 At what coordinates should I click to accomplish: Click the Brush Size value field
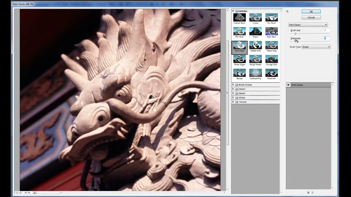pyautogui.click(x=326, y=30)
